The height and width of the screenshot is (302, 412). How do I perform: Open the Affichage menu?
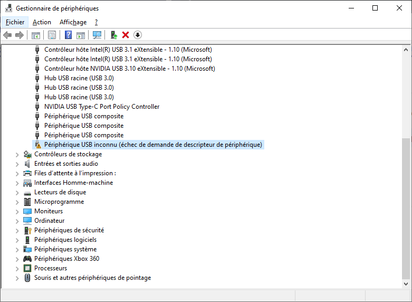coord(73,22)
